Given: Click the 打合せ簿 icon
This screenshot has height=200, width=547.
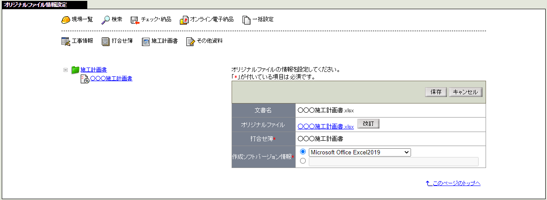Looking at the screenshot, I should tap(106, 41).
